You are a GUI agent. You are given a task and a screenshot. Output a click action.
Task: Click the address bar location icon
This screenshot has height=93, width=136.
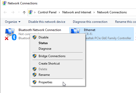coord(30,12)
